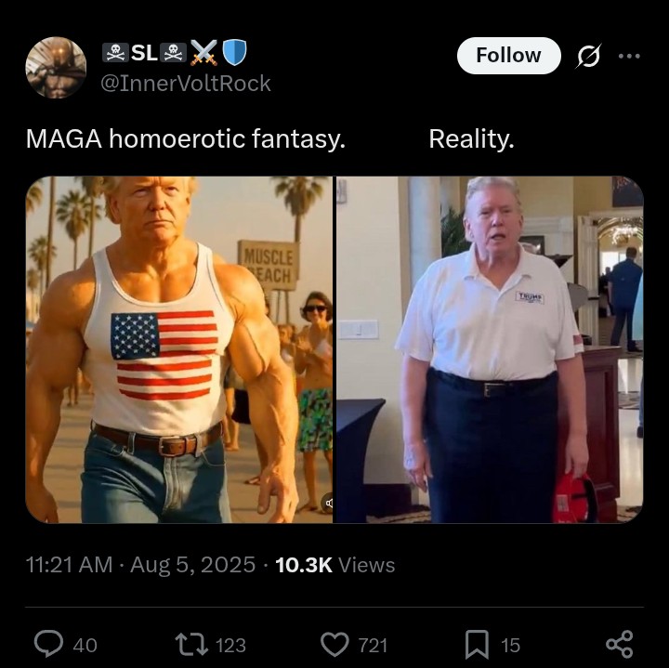Open the reply speech bubble icon
The image size is (669, 668).
tap(48, 644)
